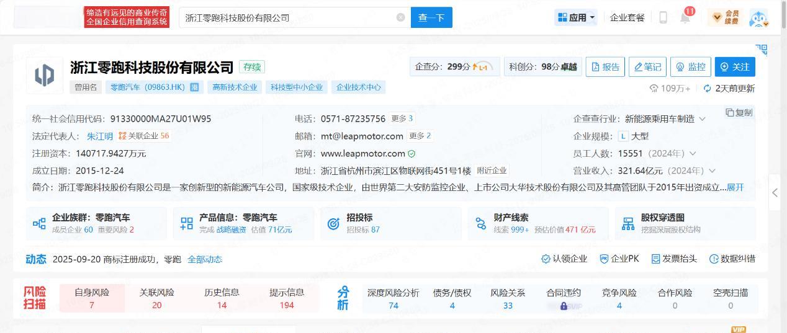Image resolution: width=787 pixels, height=333 pixels.
Task: Open the 股权穿透图 card
Action: pyautogui.click(x=685, y=223)
